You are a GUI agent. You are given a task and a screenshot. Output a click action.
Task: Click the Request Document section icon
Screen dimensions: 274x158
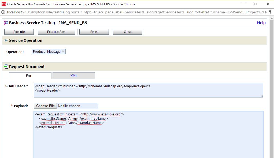pyautogui.click(x=6, y=66)
